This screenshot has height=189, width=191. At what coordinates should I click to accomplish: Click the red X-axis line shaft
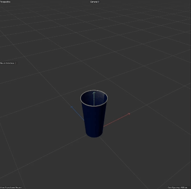(116, 121)
